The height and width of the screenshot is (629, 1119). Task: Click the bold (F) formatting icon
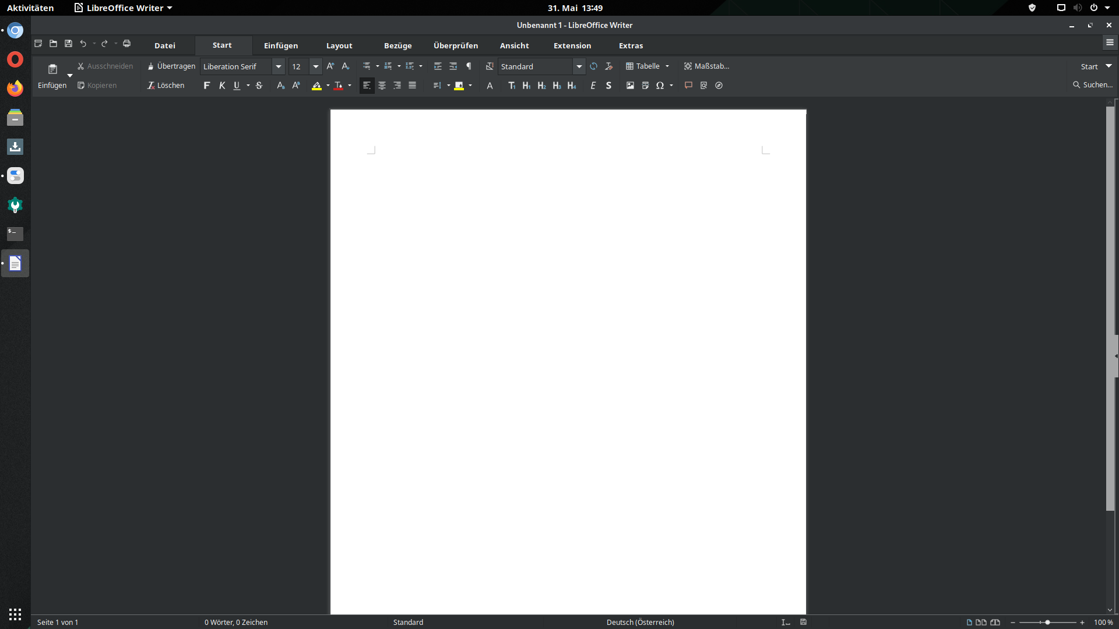point(206,86)
